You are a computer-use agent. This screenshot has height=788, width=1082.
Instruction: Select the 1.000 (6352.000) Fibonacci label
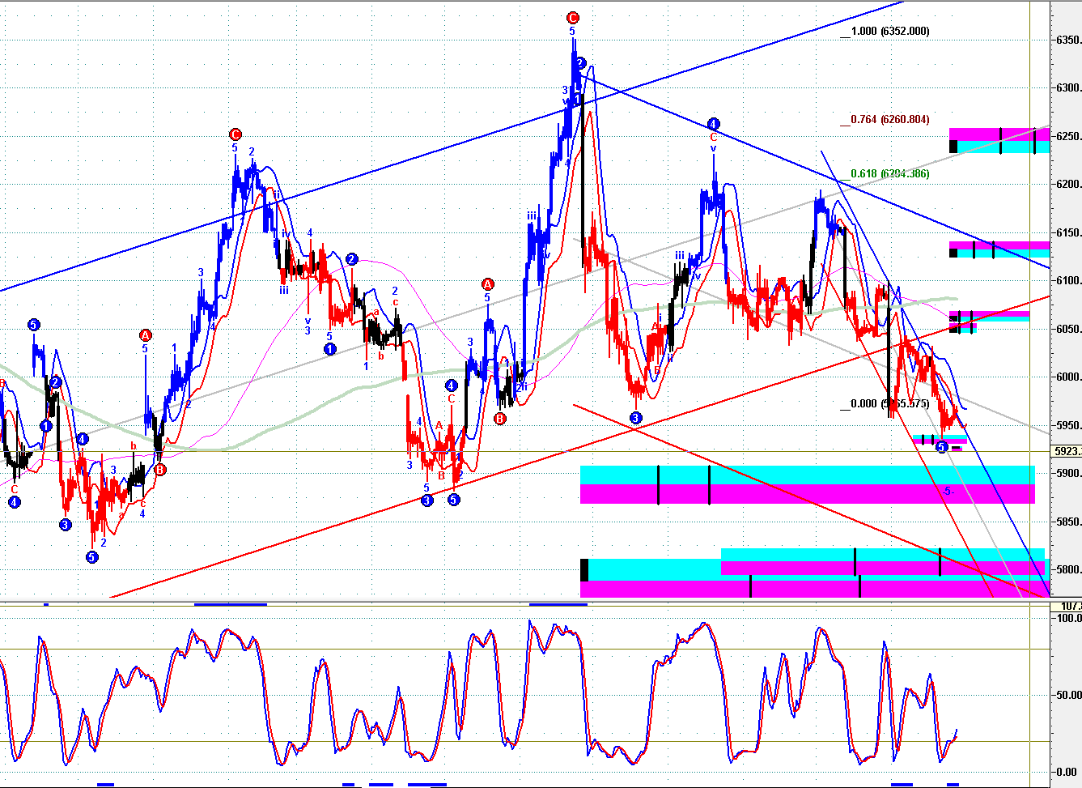(x=891, y=32)
